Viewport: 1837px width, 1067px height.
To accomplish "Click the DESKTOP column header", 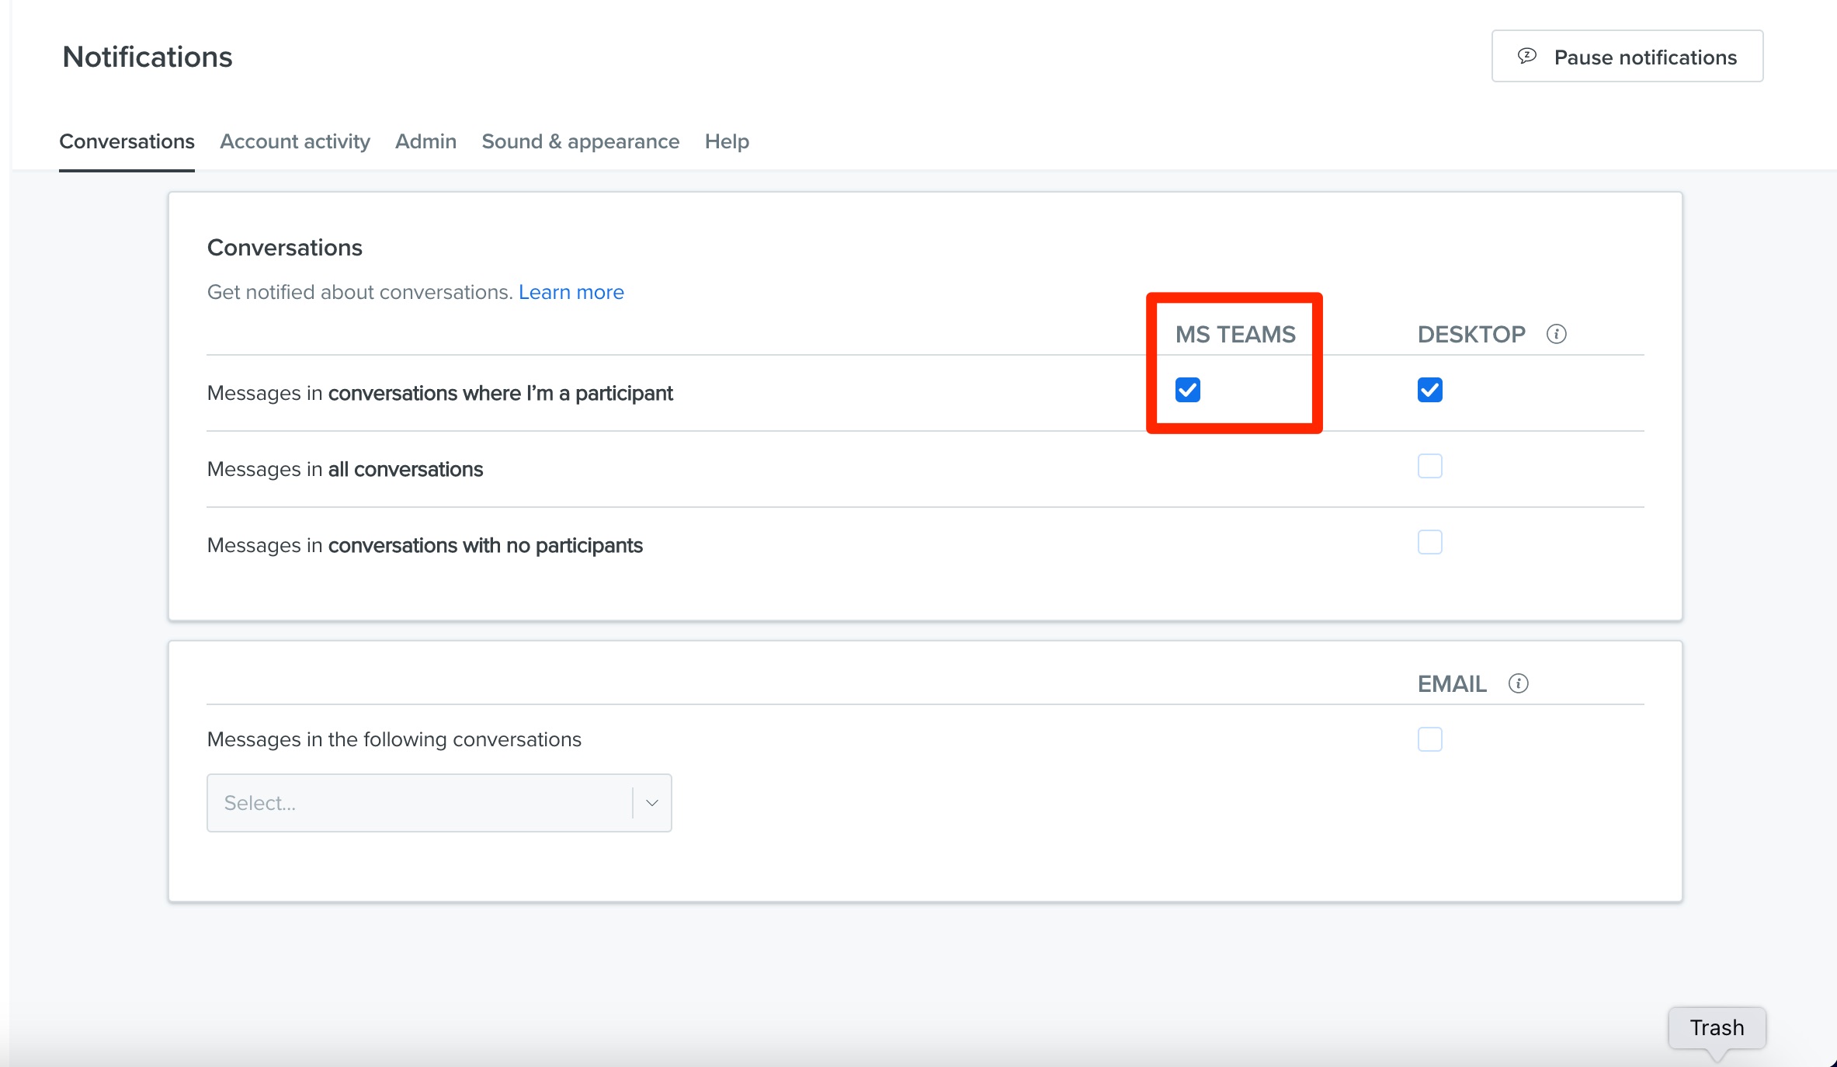I will 1471,334.
